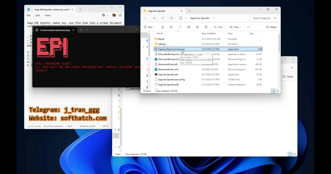Switch to large thumbnails view in Saga Exe Spoofer window
Image resolution: width=331 pixels, height=174 pixels.
pyautogui.click(x=278, y=91)
